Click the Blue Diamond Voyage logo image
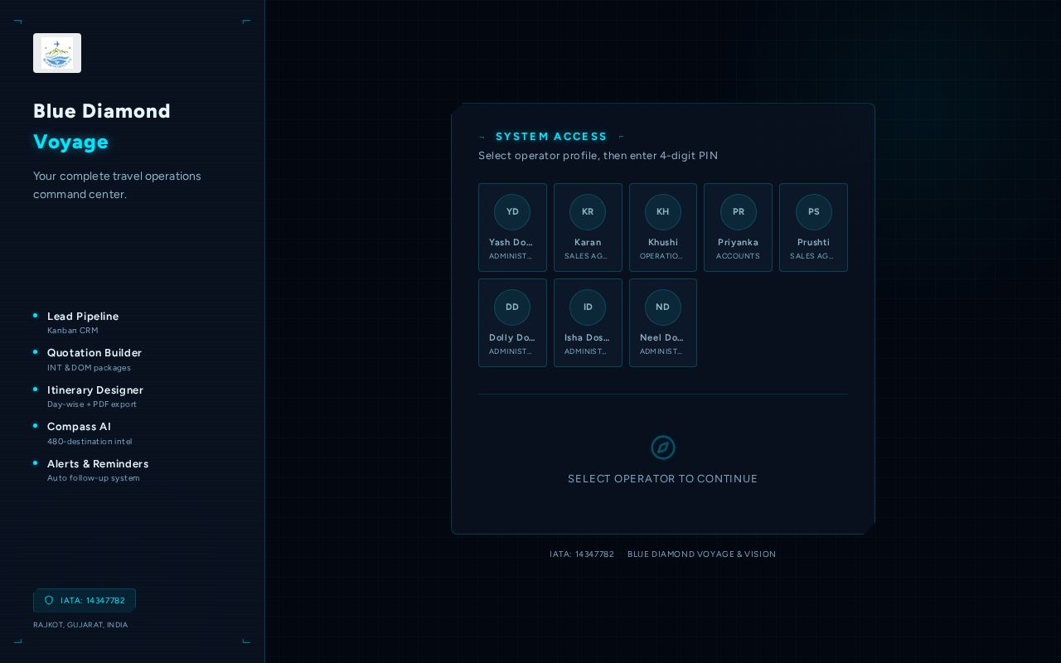The image size is (1061, 663). [57, 53]
